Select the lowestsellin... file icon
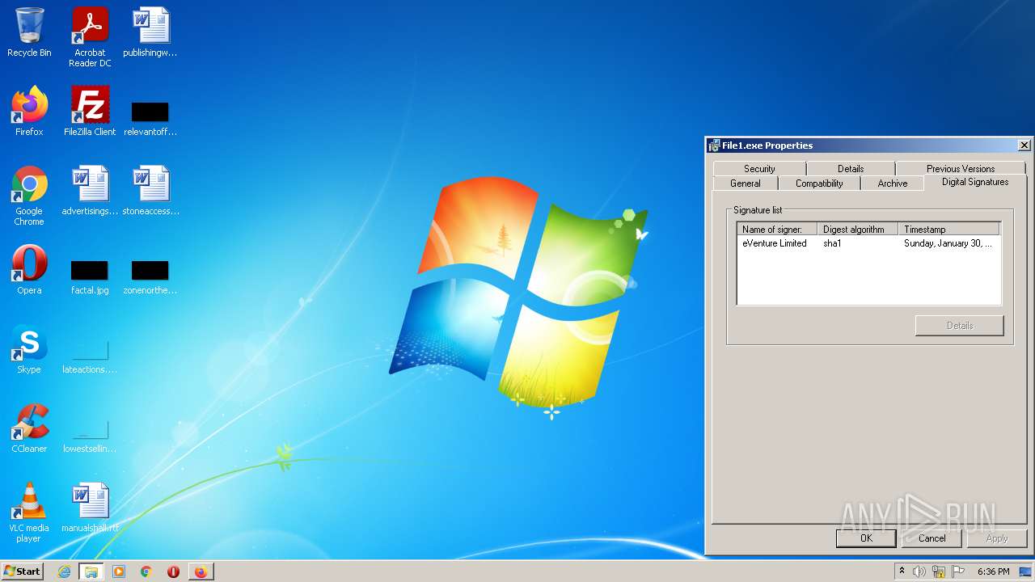Screen dimensions: 1035x582 (x=90, y=436)
